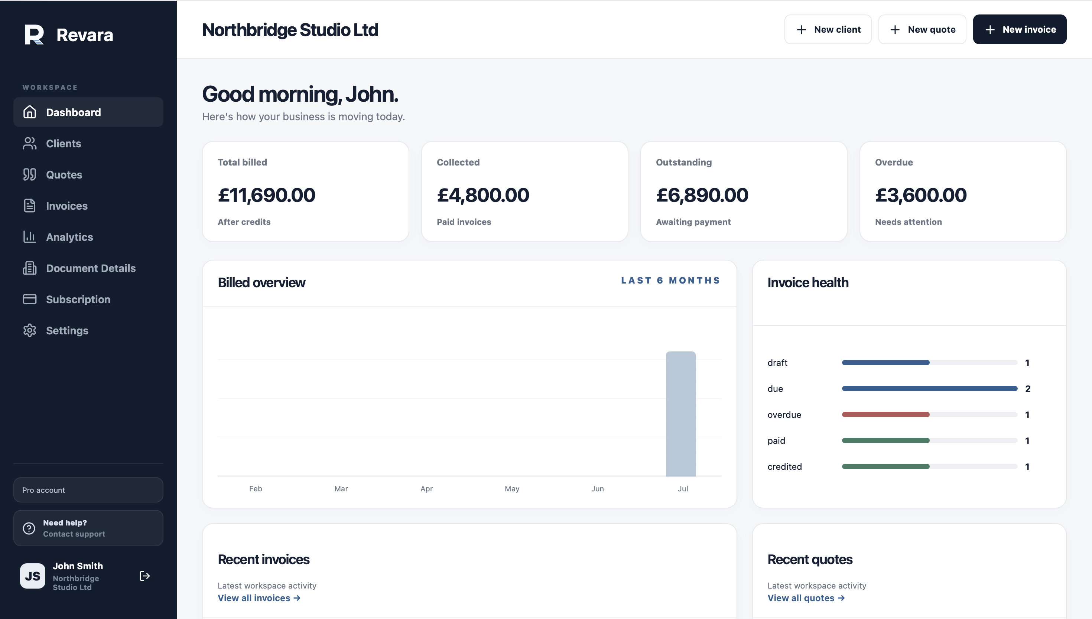Click the May axis label

pyautogui.click(x=512, y=488)
